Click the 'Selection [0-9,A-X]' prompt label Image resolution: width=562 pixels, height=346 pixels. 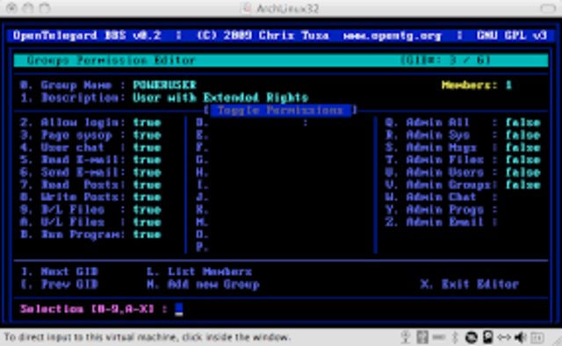[94, 309]
